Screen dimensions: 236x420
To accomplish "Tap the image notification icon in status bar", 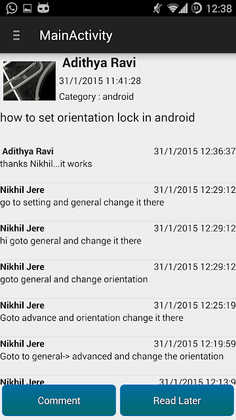I will coord(28,9).
